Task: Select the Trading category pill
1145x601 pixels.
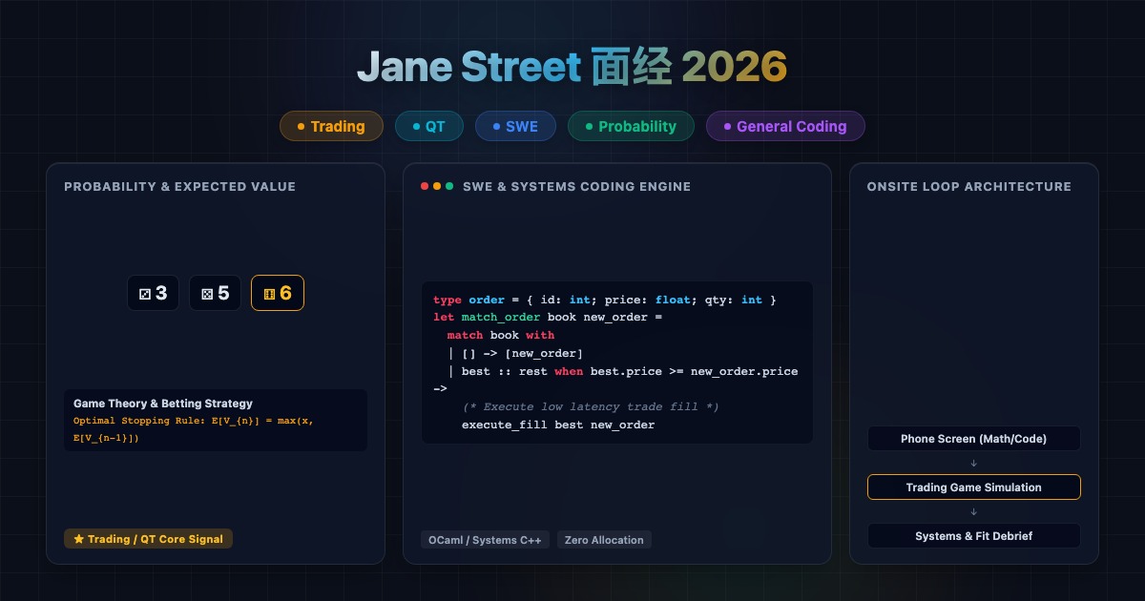Action: [331, 126]
